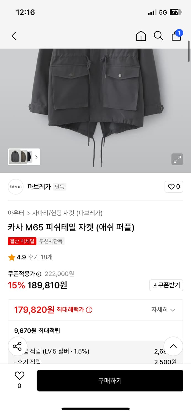Toggle the wishlist heart at bottom left
The image size is (191, 414).
[x=19, y=377]
